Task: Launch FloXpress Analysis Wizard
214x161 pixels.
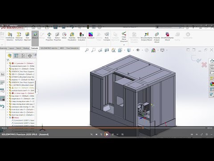Action: [157, 38]
